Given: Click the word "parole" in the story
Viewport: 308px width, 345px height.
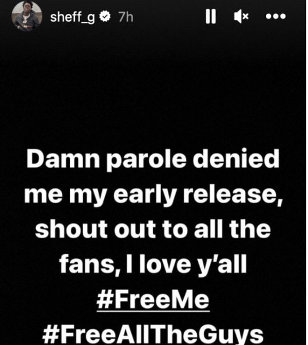Looking at the screenshot, I should tap(146, 160).
